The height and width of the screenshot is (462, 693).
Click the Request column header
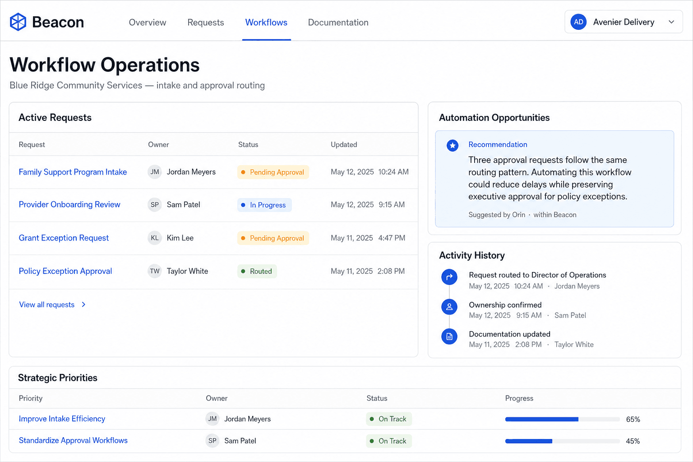[x=32, y=144]
